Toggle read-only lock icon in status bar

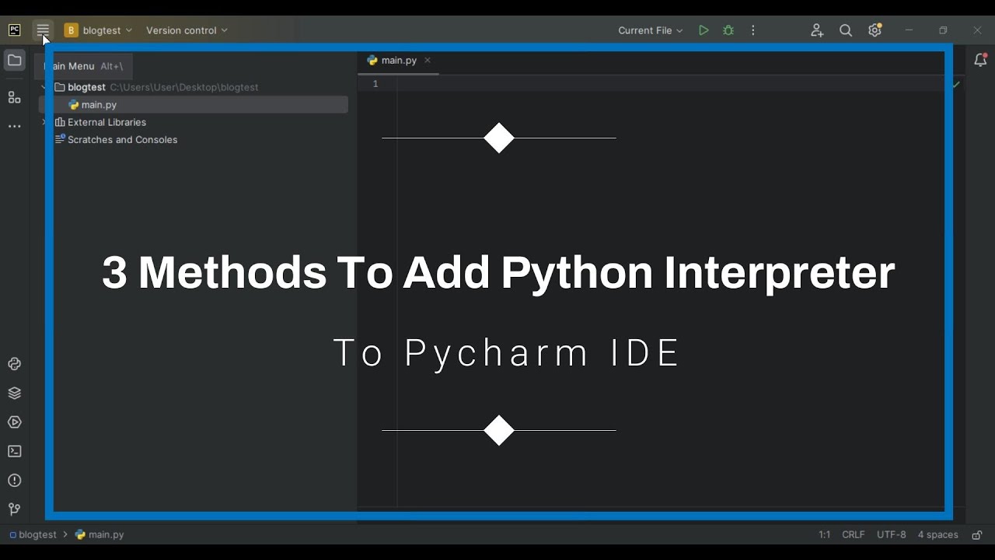pyautogui.click(x=977, y=535)
